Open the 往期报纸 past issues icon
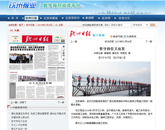 [x=125, y=37]
